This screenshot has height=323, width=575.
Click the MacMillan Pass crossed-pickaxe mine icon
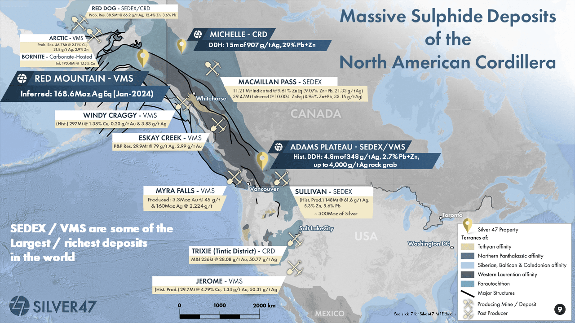[x=212, y=68]
